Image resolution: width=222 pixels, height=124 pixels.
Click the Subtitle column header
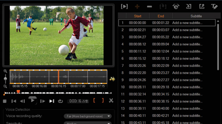196,16
